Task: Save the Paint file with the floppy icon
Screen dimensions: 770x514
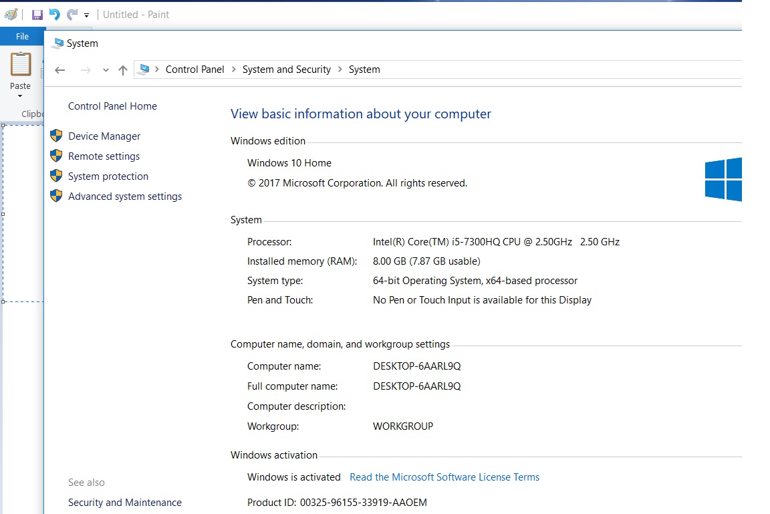Action: coord(37,15)
